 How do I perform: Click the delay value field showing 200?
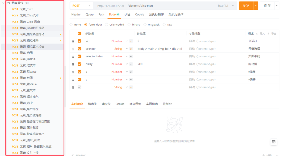tap(161, 64)
